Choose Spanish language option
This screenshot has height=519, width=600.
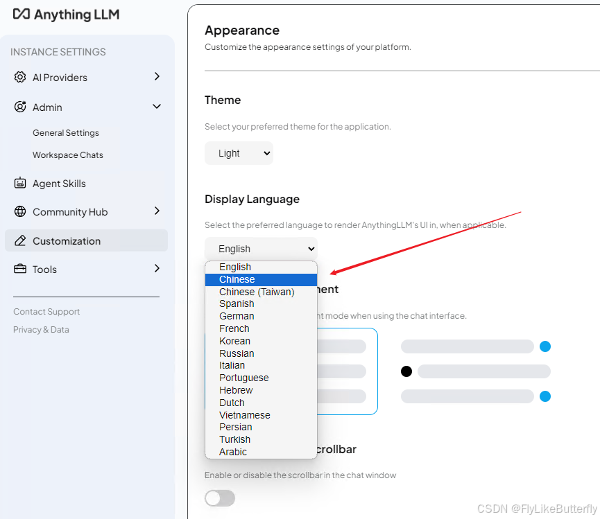coord(261,304)
